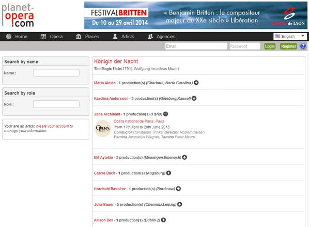Expand Maria Aleida productions
309x227 pixels.
point(196,83)
